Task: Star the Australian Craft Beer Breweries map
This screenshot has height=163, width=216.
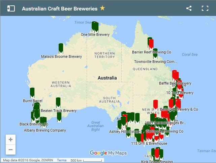Action: (x=102, y=8)
